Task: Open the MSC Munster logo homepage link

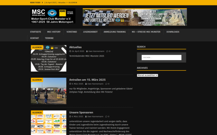Action: 53,16
